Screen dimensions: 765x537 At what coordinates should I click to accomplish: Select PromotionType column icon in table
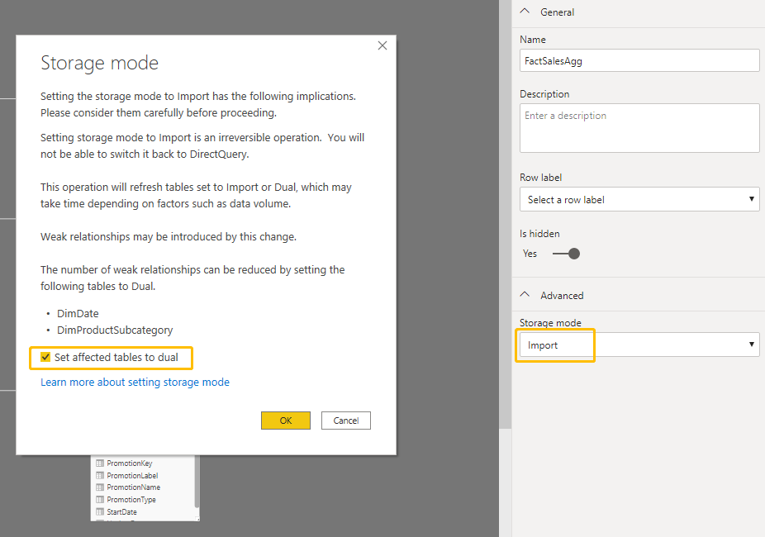pos(100,500)
